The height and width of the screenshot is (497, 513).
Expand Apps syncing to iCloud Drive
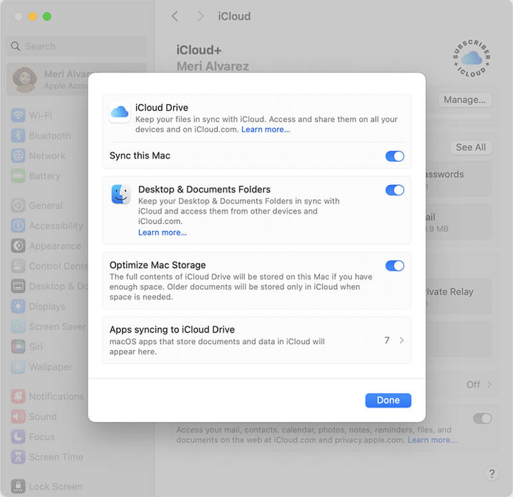pyautogui.click(x=401, y=340)
